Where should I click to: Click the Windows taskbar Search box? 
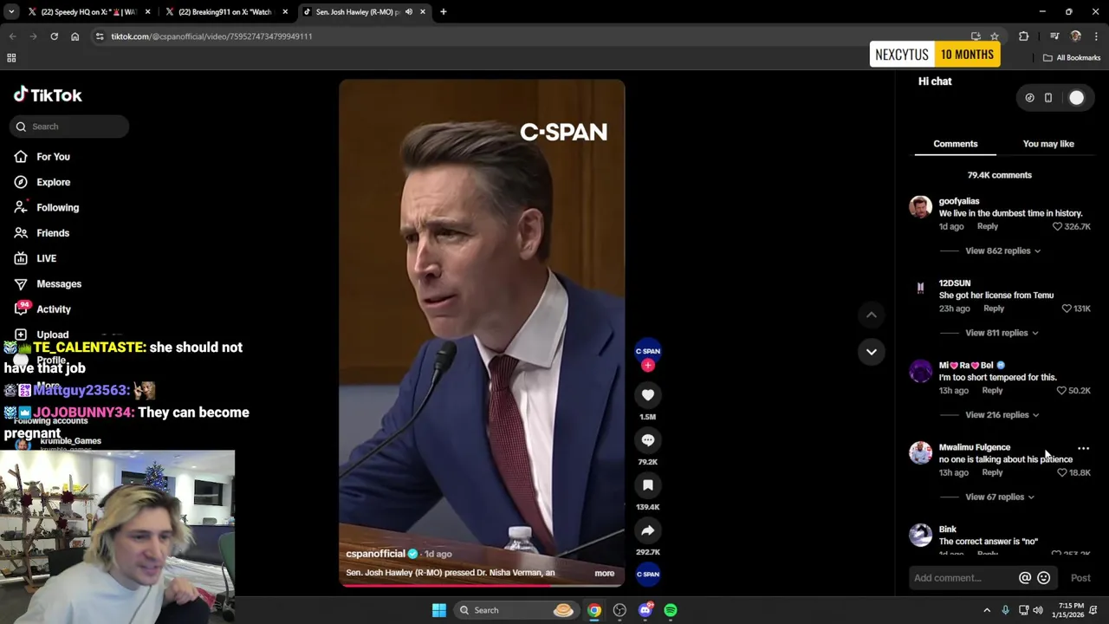(x=516, y=610)
